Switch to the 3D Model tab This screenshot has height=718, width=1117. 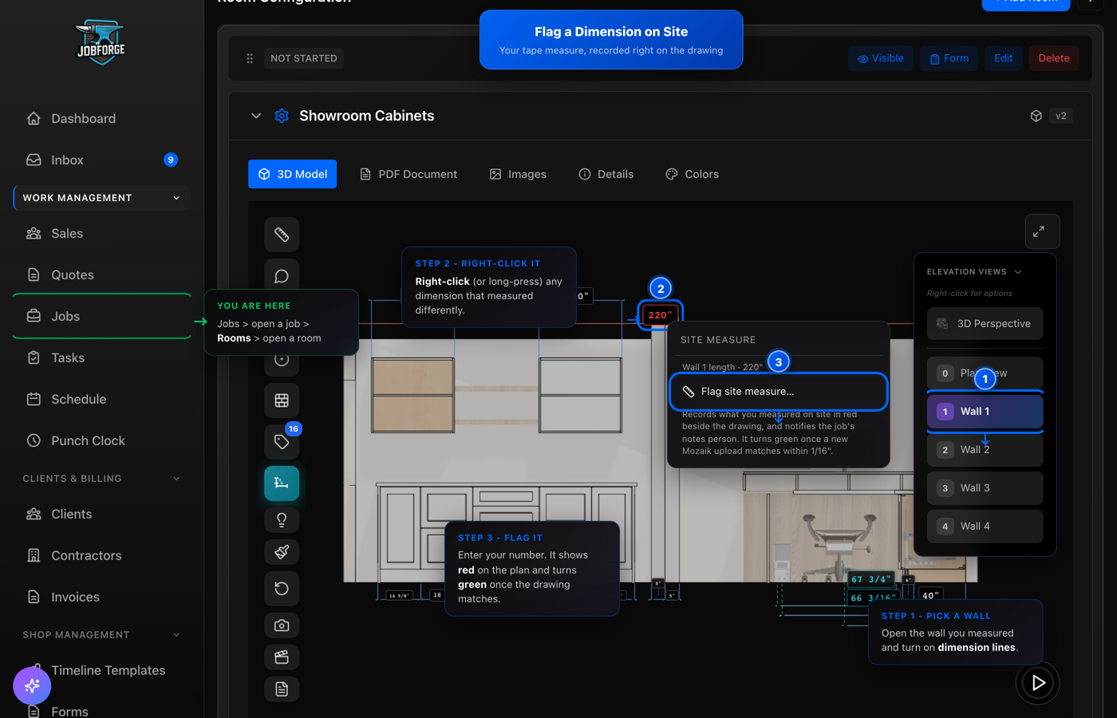coord(292,174)
